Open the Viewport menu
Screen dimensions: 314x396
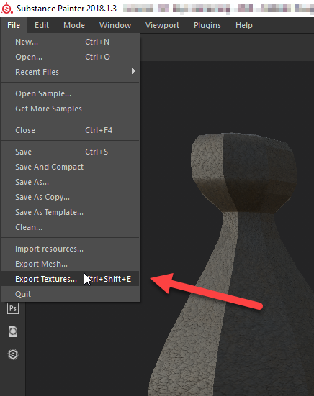(x=162, y=25)
